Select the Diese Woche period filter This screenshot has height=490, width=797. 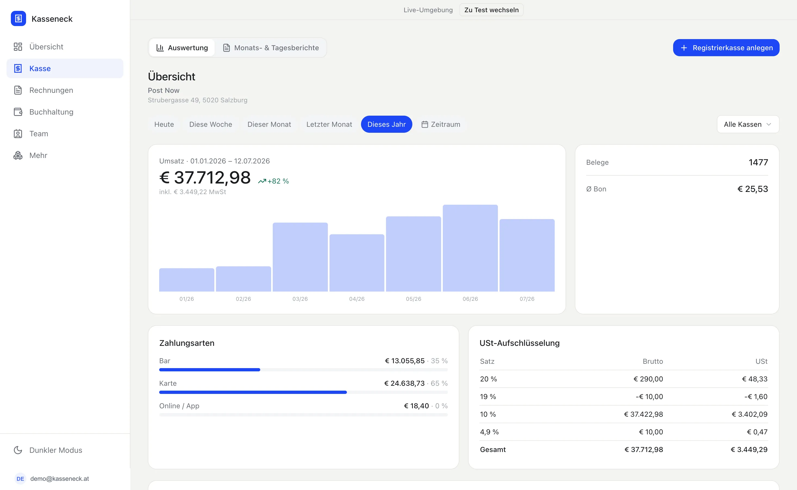[x=211, y=124]
